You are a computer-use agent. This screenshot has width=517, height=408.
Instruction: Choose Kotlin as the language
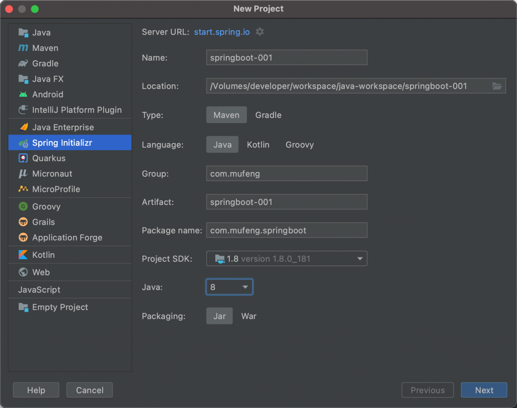coord(258,145)
